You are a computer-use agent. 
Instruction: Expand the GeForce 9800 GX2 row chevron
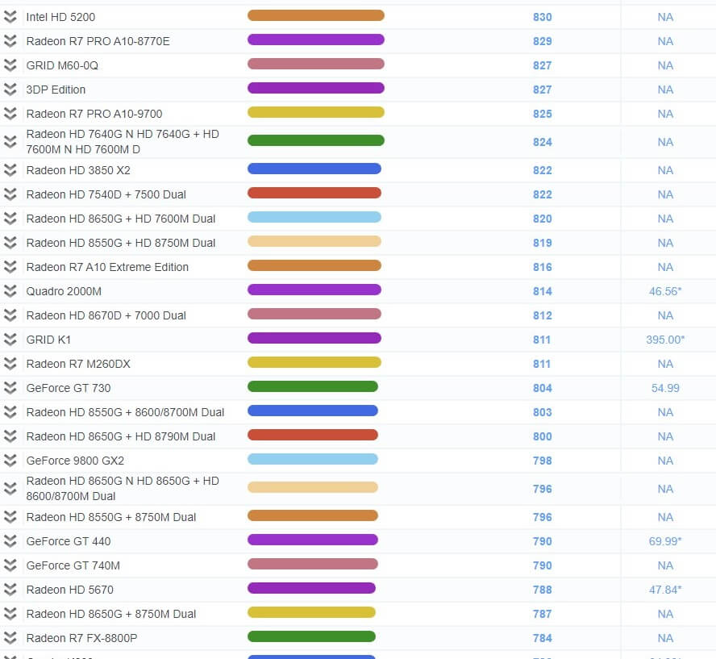click(x=10, y=461)
